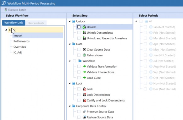Click the Load Cube green arrow icon
183x120 pixels.
click(84, 78)
